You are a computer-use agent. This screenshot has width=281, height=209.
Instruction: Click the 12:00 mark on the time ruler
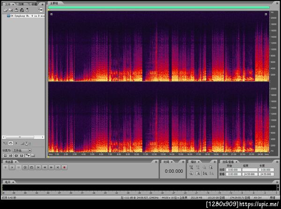click(154, 155)
